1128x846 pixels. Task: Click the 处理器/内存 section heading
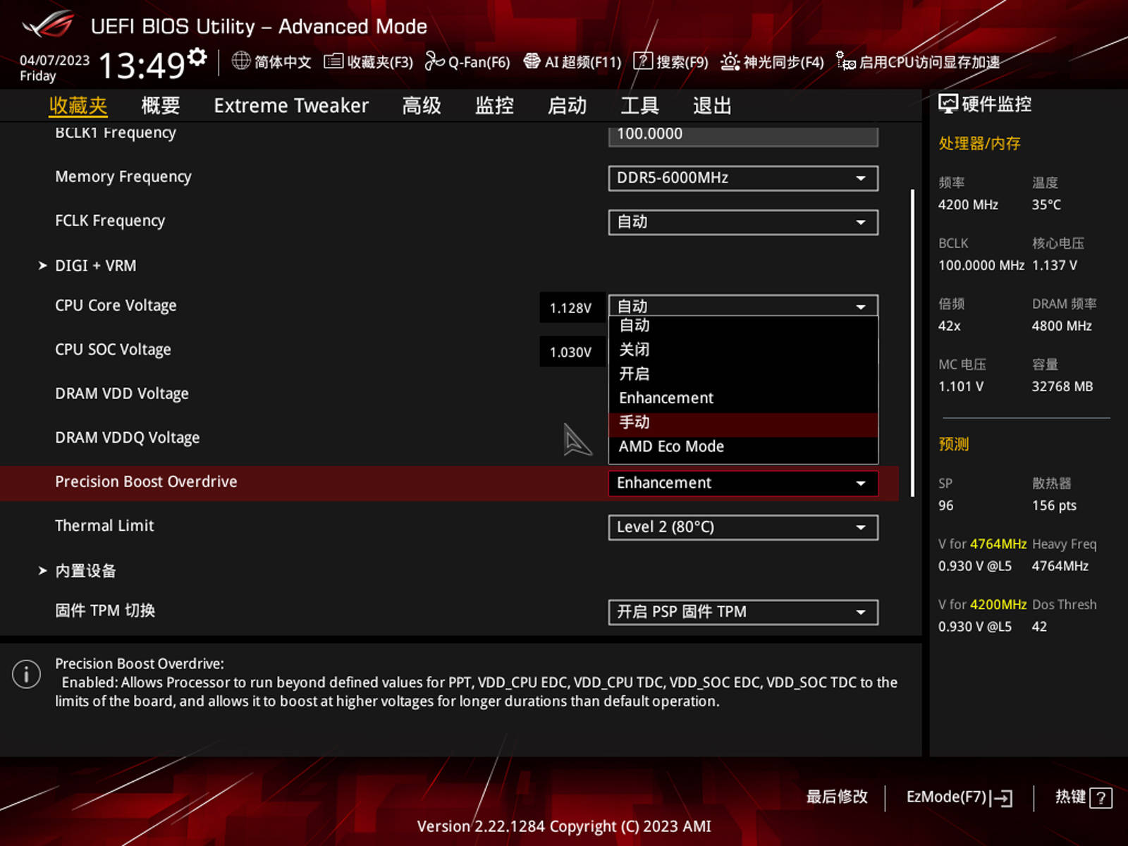[x=979, y=144]
